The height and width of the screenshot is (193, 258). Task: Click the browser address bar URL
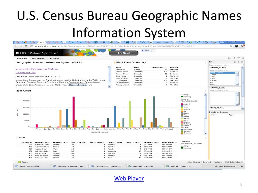(114, 46)
